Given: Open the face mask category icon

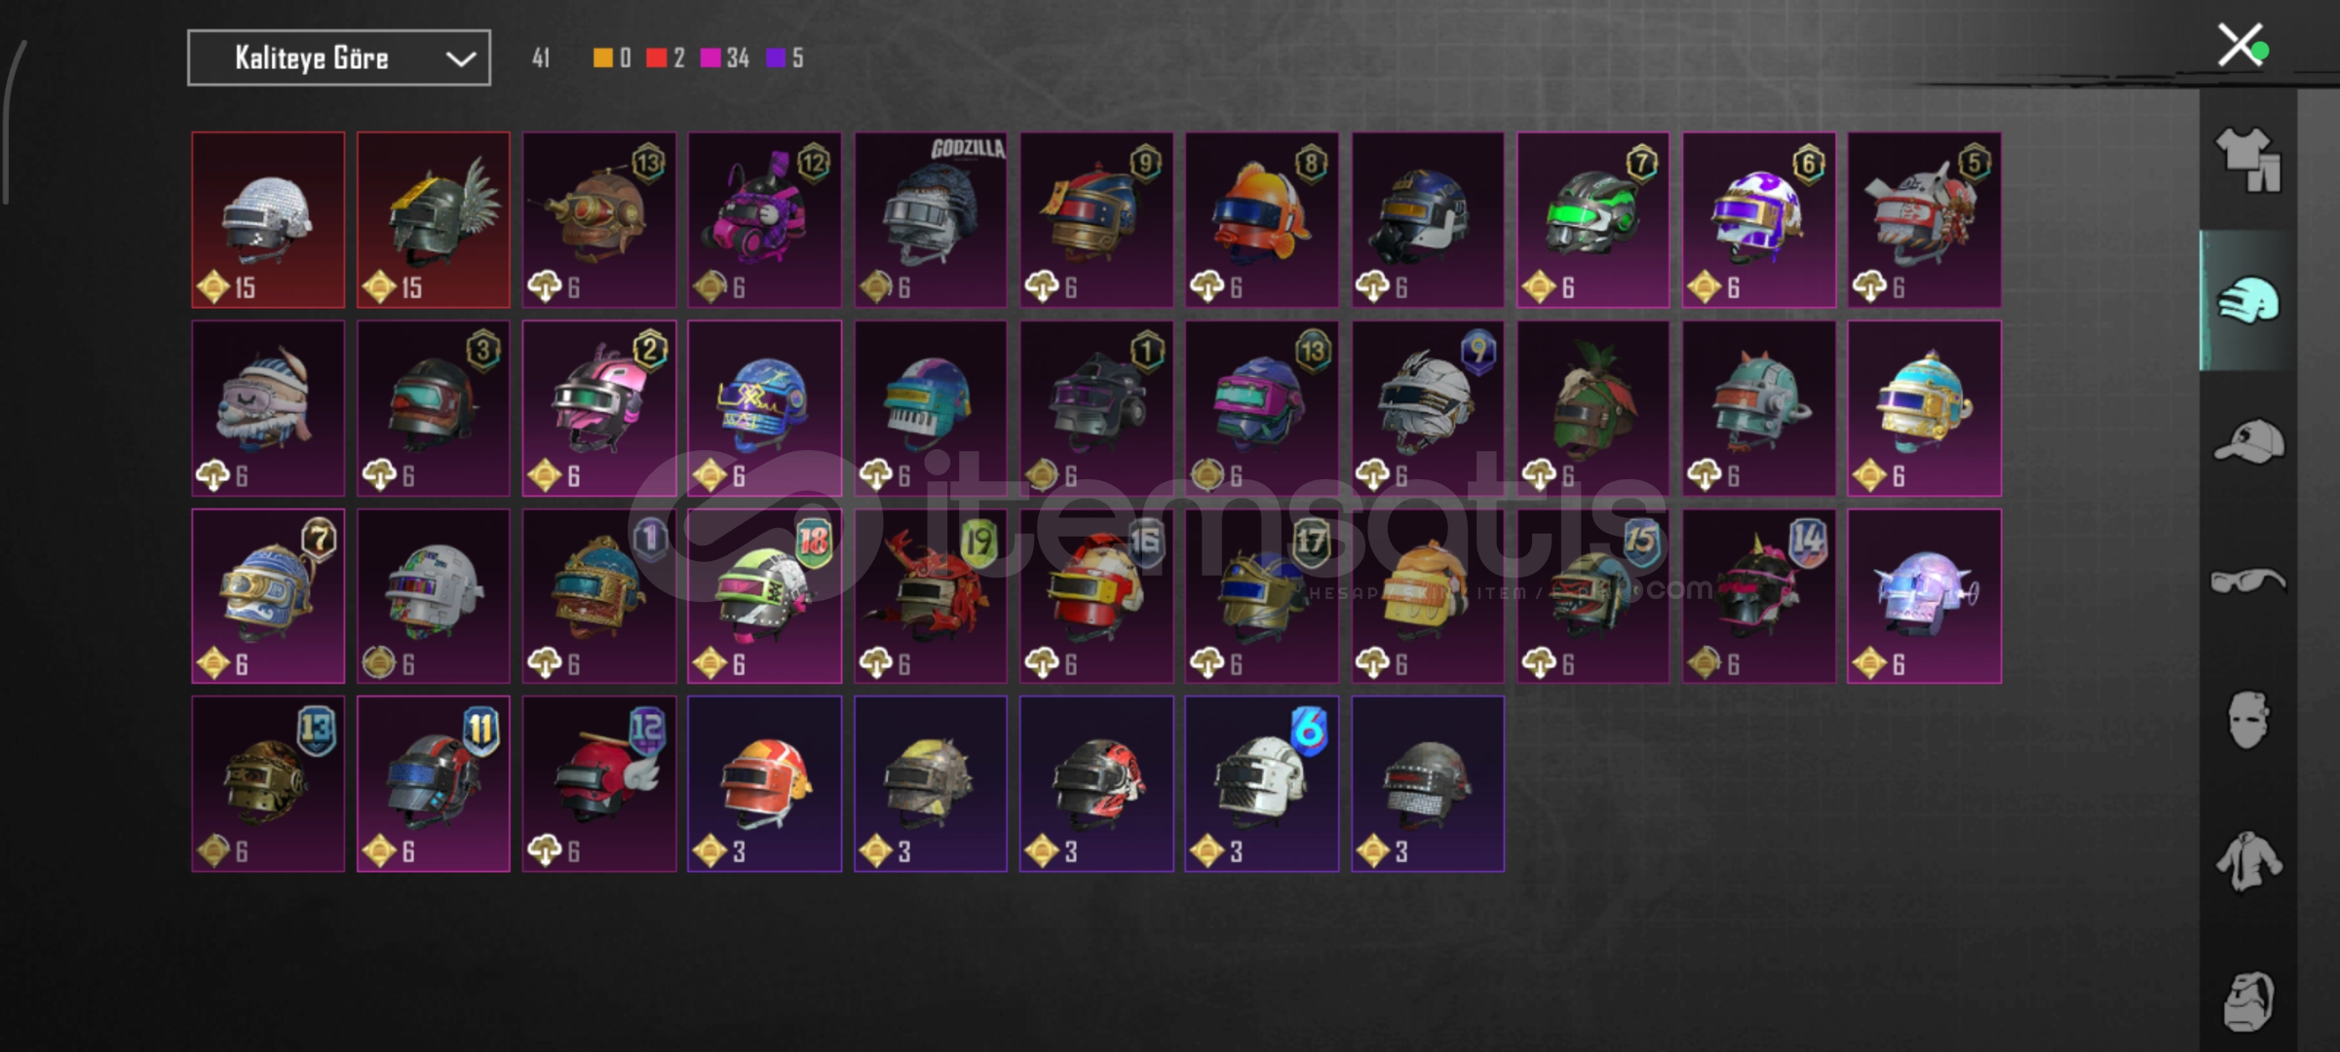Looking at the screenshot, I should [2247, 720].
